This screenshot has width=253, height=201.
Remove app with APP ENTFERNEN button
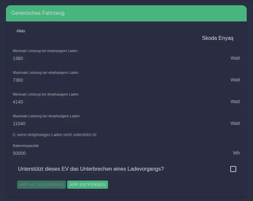[88, 185]
